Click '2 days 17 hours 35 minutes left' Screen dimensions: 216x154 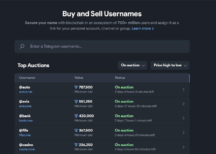pos(136,106)
